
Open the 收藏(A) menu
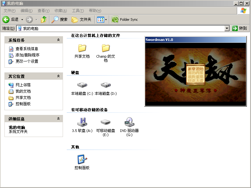click(x=61, y=11)
